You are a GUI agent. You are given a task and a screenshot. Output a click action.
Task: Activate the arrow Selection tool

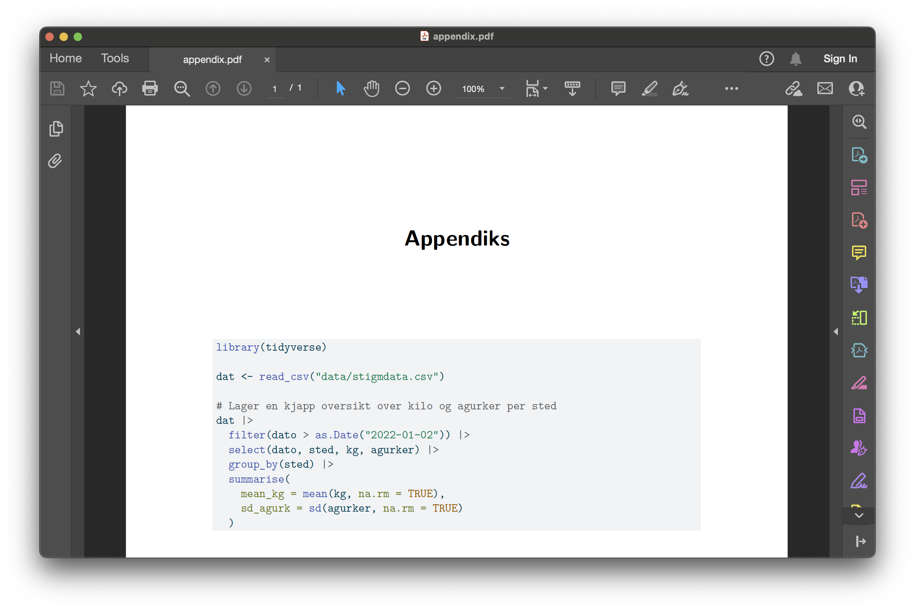340,89
